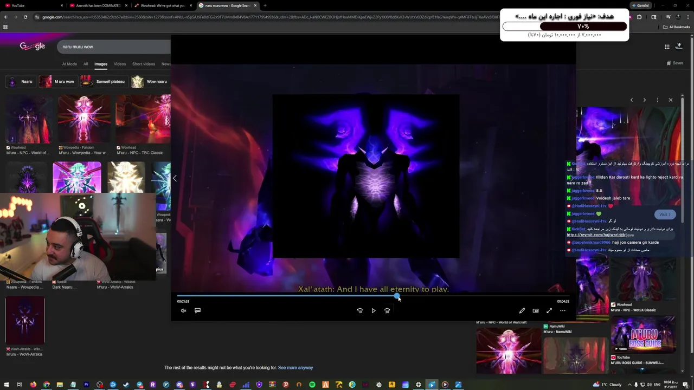The height and width of the screenshot is (390, 694).
Task: Click the Google logo
Action: 32,47
